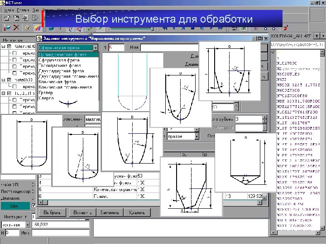The height and width of the screenshot is (244, 326).
Task: Click the second green arrow toolbar icon
Action: [x=101, y=28]
